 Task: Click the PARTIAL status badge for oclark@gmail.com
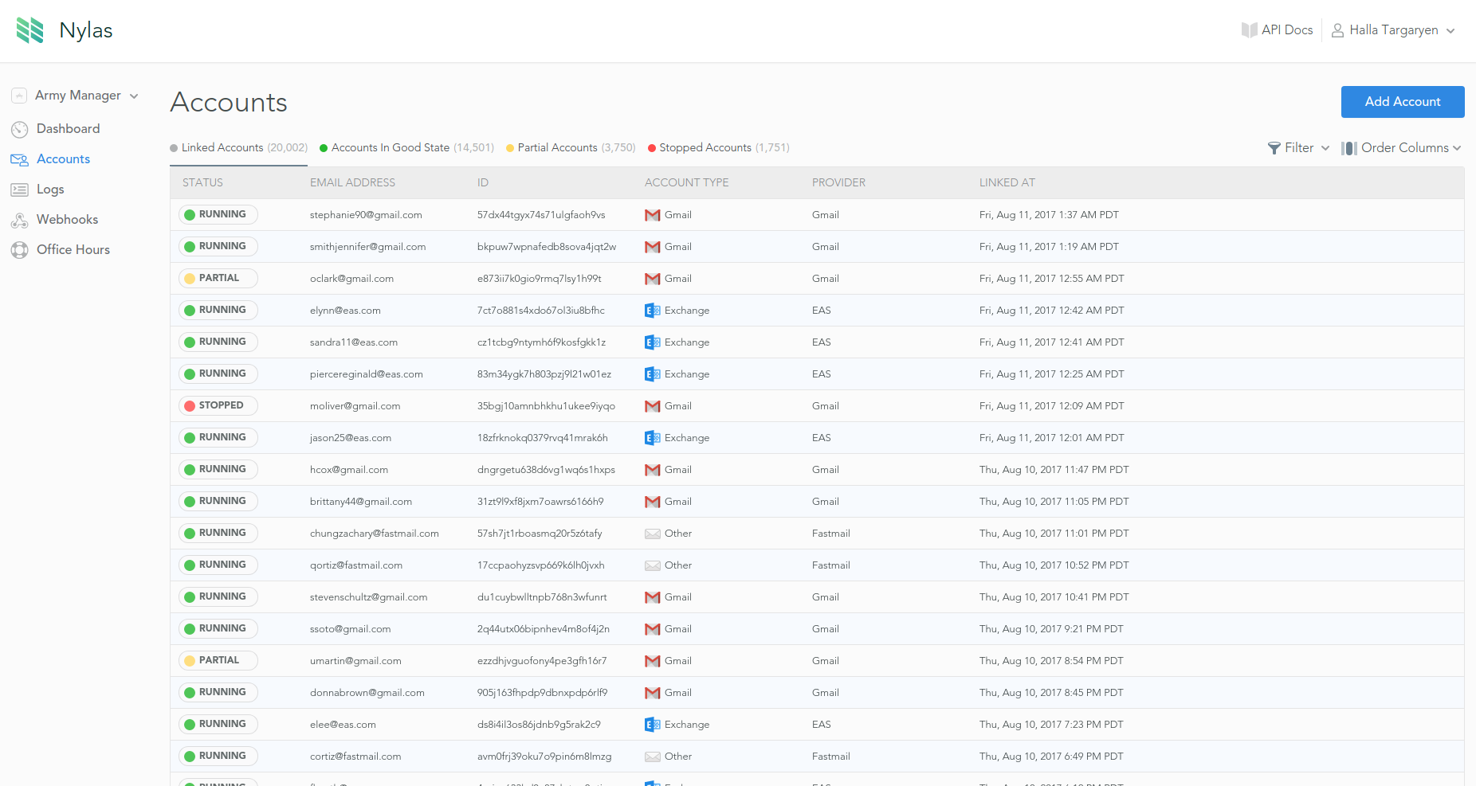click(x=218, y=278)
